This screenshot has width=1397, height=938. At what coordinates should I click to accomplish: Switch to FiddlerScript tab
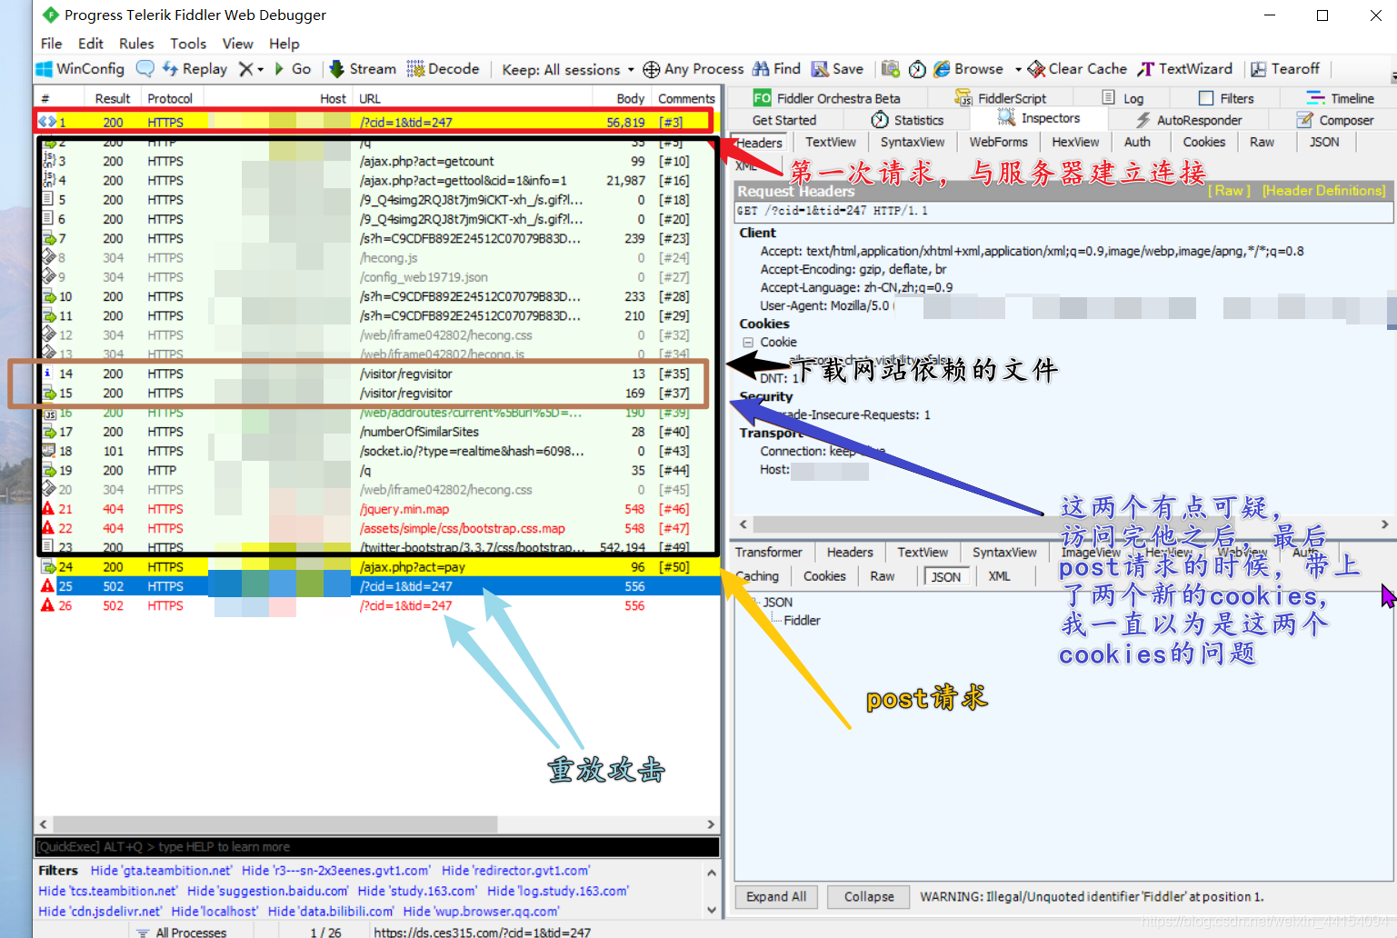[1001, 98]
